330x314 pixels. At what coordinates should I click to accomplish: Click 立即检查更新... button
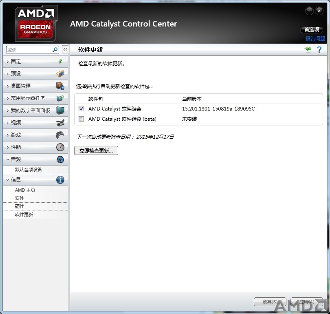96,150
